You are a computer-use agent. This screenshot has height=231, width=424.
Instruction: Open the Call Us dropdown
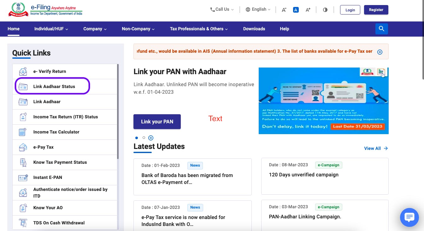pyautogui.click(x=222, y=9)
